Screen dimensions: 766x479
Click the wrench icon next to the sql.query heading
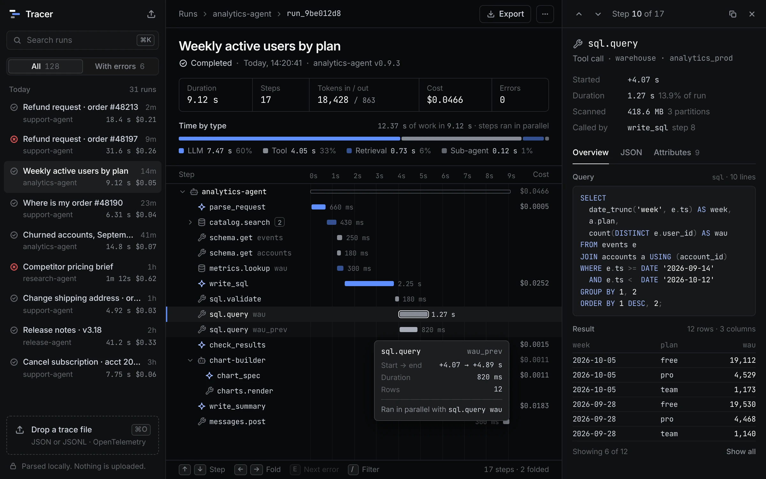[x=578, y=44]
